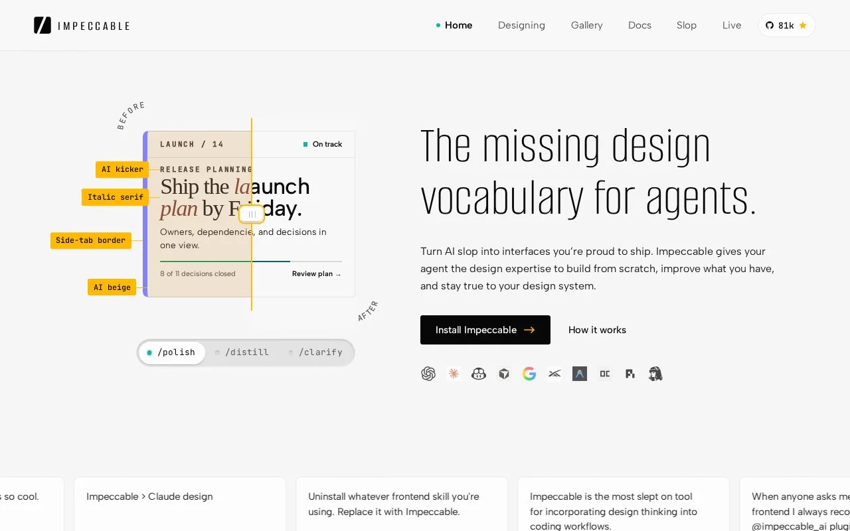Viewport: 850px width, 531px height.
Task: Click the GitHub Copilot logo icon
Action: point(479,374)
